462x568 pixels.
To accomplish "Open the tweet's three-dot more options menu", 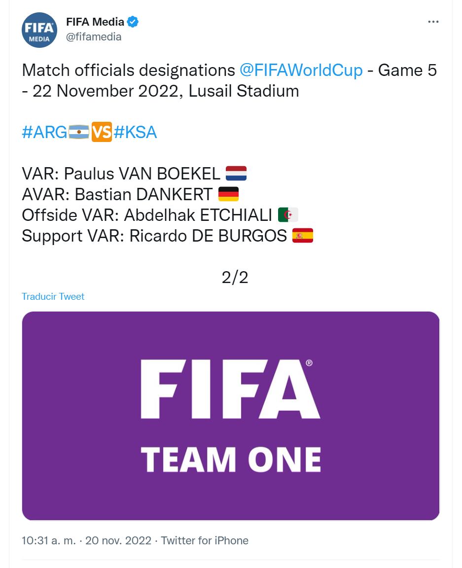I will point(433,22).
